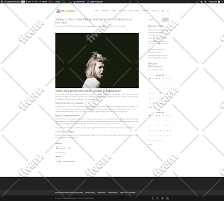Viewport: 224px width, 201px height.
Task: Click the Customize buttons link
Action: [x=60, y=152]
